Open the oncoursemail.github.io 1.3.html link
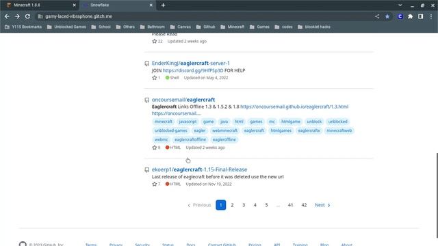Viewport: 438px width, 246px height. [294, 107]
